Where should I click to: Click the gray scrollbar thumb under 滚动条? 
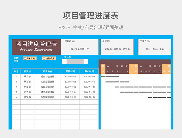75,61
